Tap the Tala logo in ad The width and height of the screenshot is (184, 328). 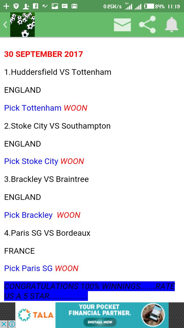36,315
